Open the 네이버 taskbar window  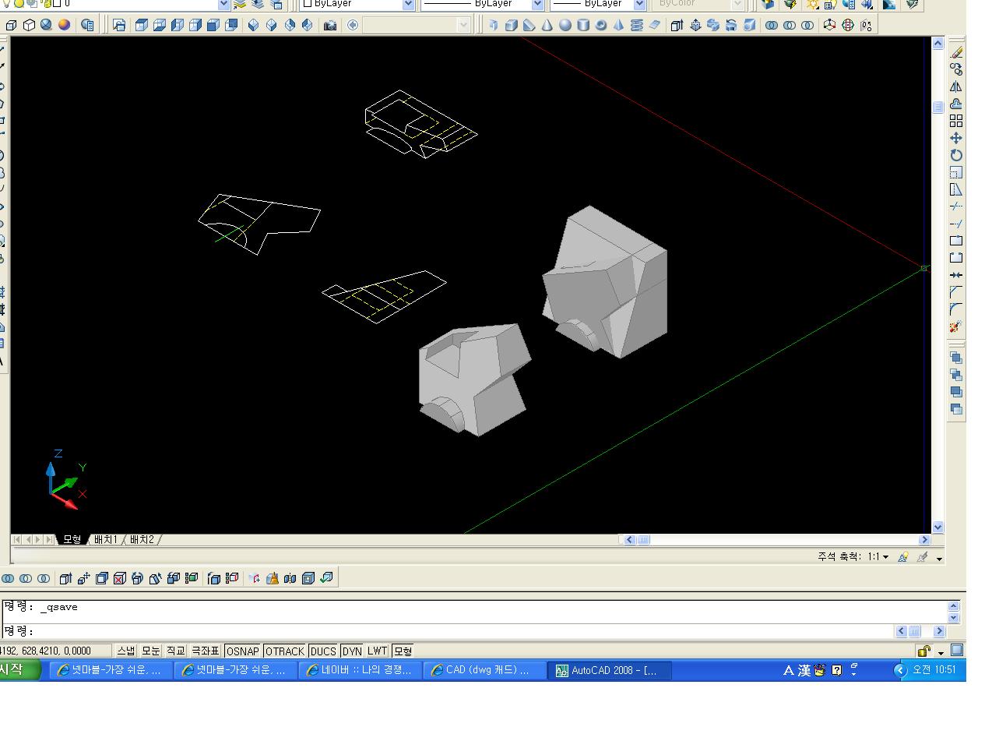coord(360,670)
